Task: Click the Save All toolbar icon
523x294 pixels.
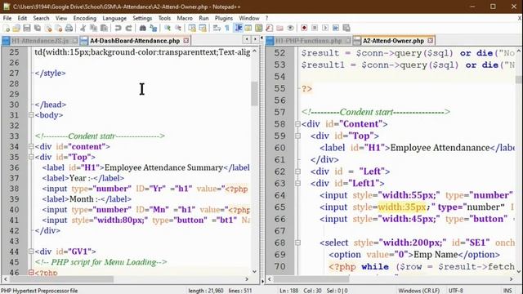Action: pyautogui.click(x=38, y=29)
